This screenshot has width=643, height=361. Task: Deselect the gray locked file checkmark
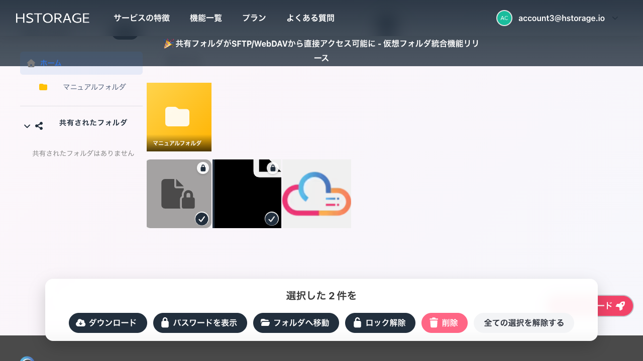(x=202, y=219)
